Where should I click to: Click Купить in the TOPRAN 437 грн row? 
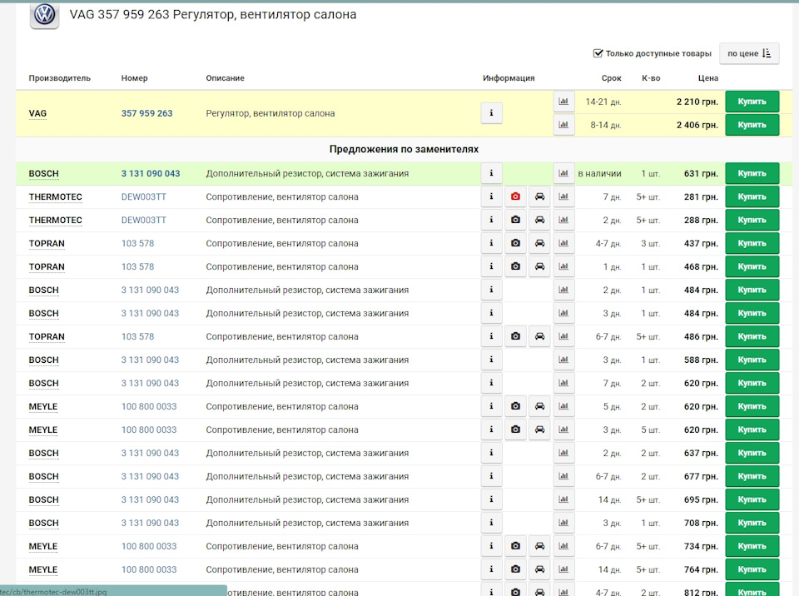[x=752, y=243]
